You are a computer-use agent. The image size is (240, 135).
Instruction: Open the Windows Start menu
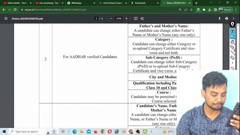click(4, 132)
